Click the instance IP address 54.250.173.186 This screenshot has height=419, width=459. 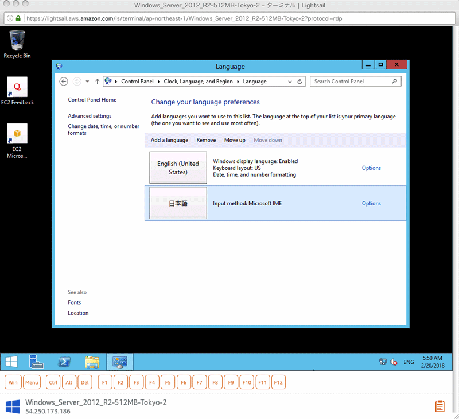pos(48,411)
